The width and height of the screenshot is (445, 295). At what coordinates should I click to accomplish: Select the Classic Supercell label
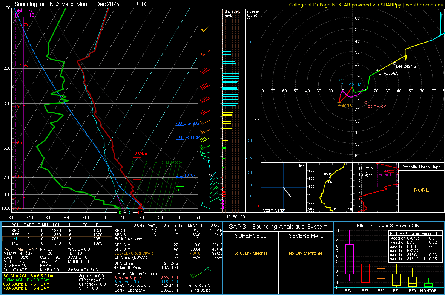[385, 173]
